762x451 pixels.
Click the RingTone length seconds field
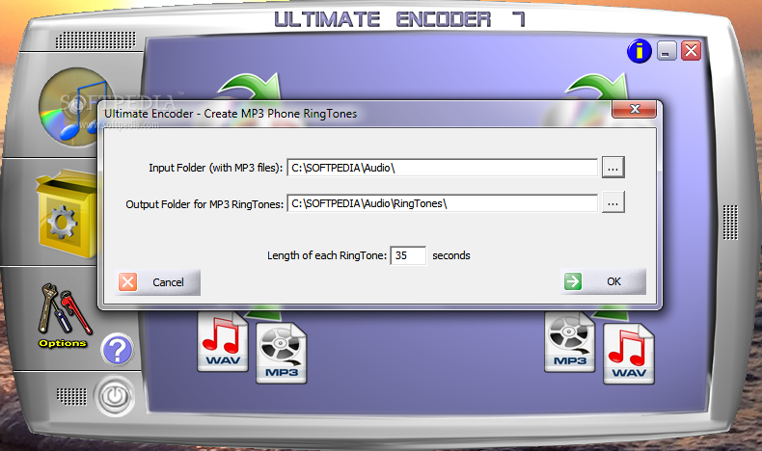click(408, 255)
